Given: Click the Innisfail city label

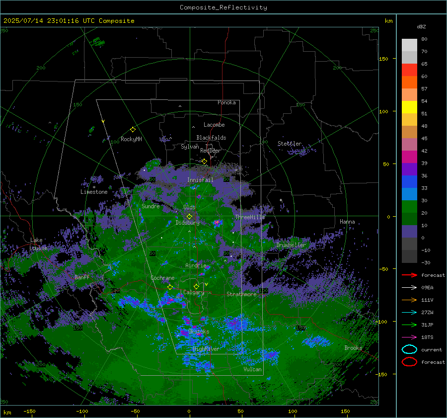Looking at the screenshot, I should [200, 180].
